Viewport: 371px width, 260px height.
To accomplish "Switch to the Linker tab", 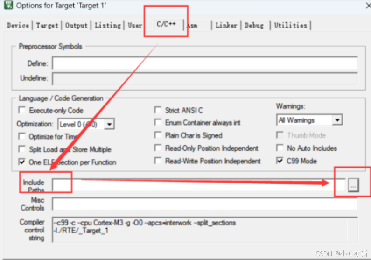I will click(226, 25).
